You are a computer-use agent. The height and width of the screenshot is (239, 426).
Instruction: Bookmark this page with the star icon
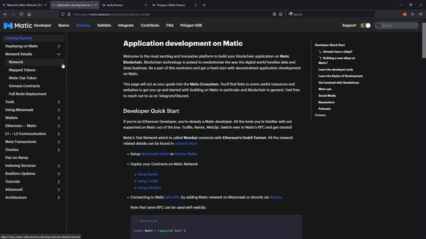pyautogui.click(x=281, y=14)
